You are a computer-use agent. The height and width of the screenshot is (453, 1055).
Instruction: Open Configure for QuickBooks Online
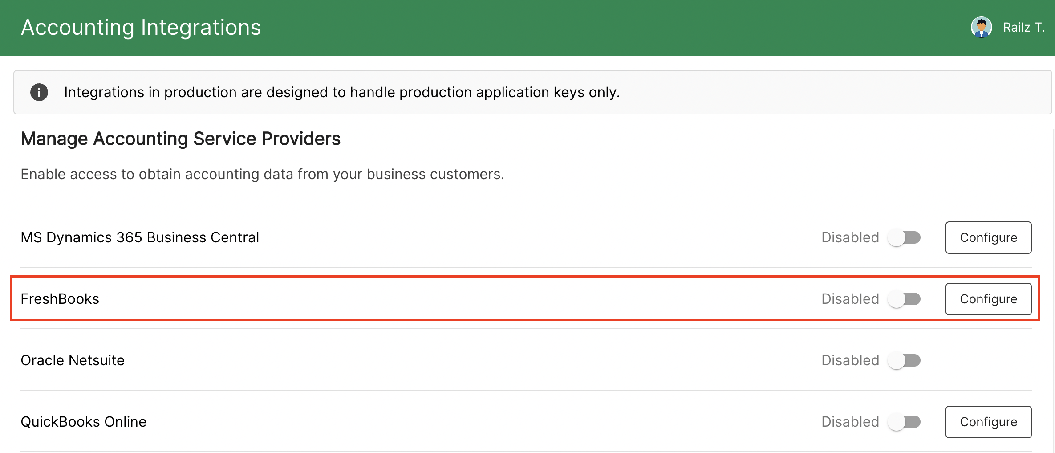(988, 422)
